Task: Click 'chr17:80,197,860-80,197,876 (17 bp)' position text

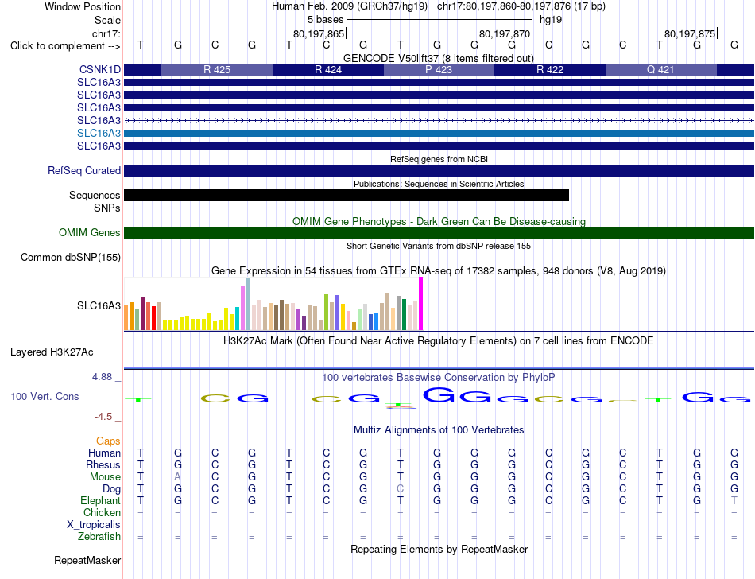Action: pos(521,6)
